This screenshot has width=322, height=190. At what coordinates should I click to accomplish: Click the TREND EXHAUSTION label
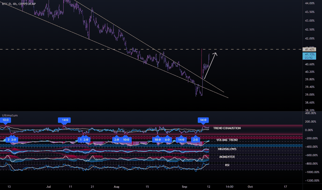(x=227, y=128)
